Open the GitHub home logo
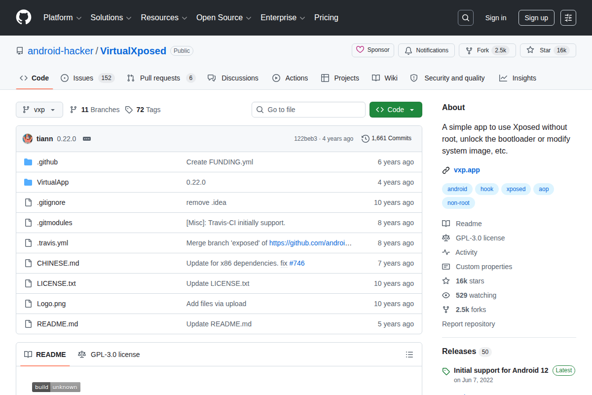This screenshot has height=395, width=592. (24, 18)
